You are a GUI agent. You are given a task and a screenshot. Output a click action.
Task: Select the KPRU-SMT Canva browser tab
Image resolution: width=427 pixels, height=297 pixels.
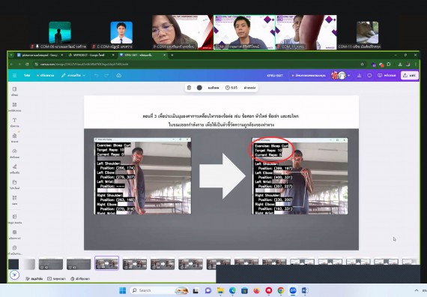(142, 55)
